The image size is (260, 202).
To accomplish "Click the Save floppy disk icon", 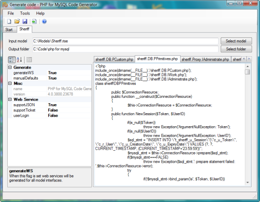I will [x=25, y=22].
